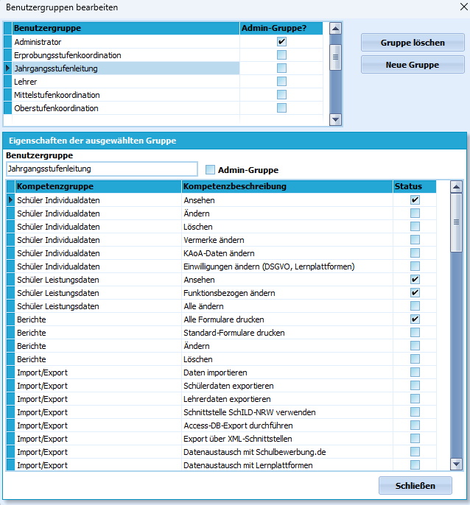Uncheck Status for Funktionsbezogen ändern
The height and width of the screenshot is (505, 470).
pos(415,292)
